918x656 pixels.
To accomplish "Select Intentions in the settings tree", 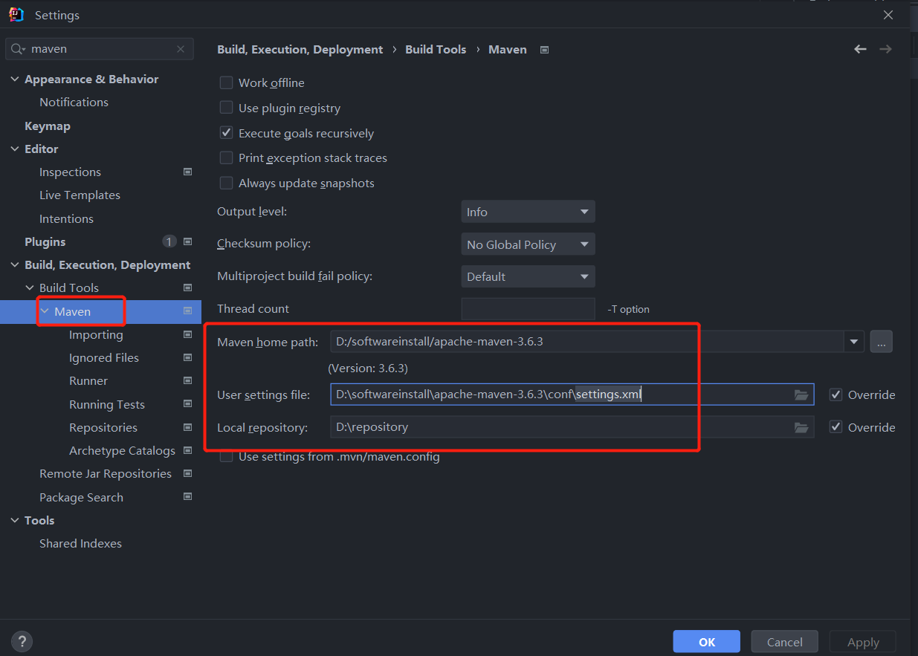I will 66,218.
